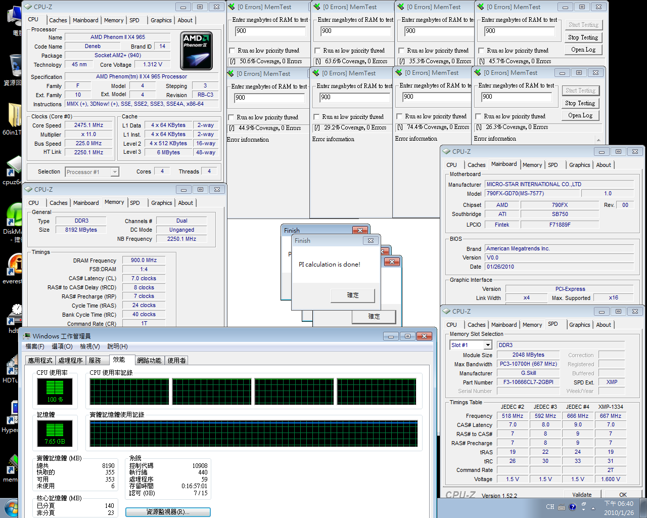Viewport: 647px width, 518px height.
Task: Open Task Manager 檢視(V) menu
Action: point(90,347)
